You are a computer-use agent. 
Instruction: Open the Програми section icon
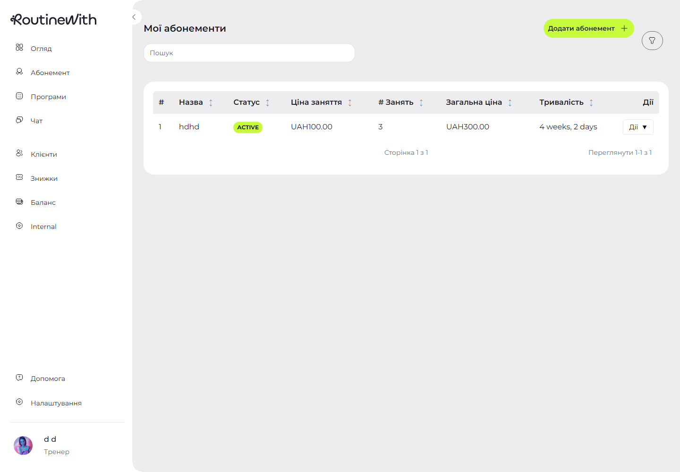tap(19, 95)
